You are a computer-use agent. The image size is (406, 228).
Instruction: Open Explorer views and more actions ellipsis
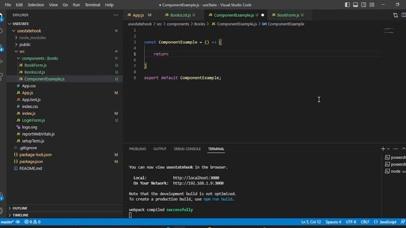(115, 15)
